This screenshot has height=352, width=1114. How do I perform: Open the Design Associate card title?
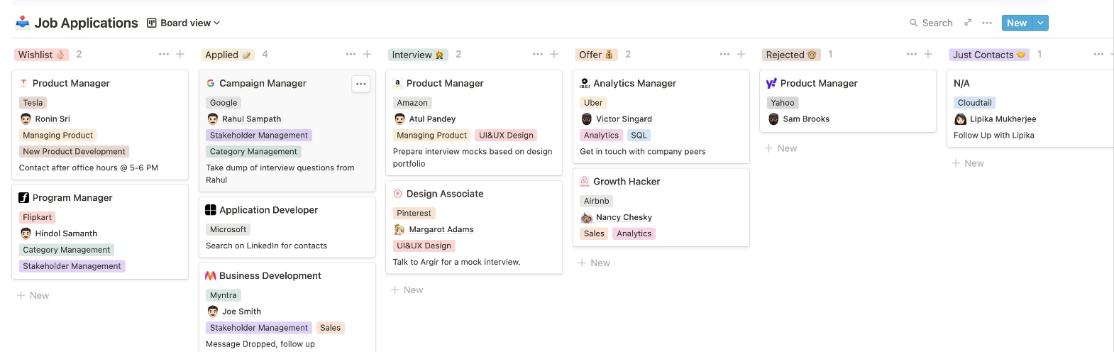(445, 194)
